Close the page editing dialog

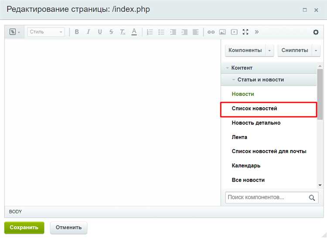click(316, 10)
